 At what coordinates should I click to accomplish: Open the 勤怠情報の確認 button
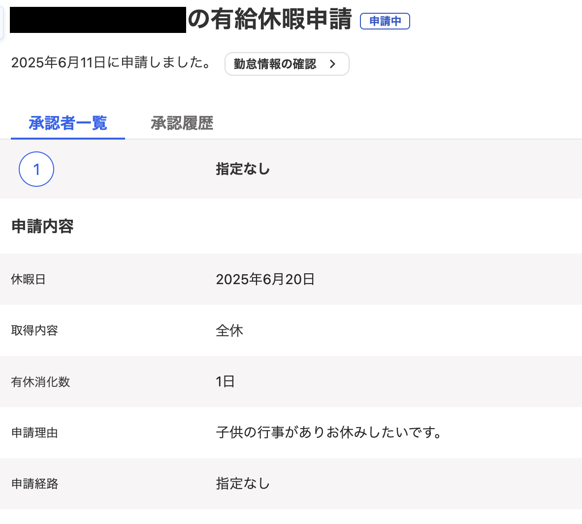point(287,64)
